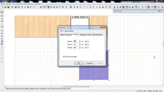Image resolution: width=164 pixels, height=92 pixels.
Task: Open a project with the folder icon
Action: click(x=5, y=7)
